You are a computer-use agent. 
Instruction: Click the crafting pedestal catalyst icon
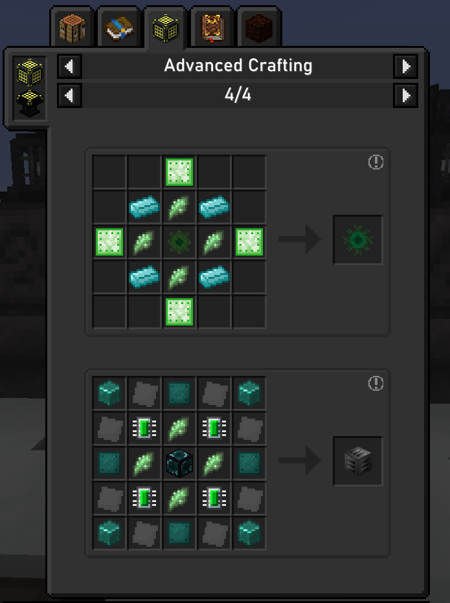click(x=30, y=103)
